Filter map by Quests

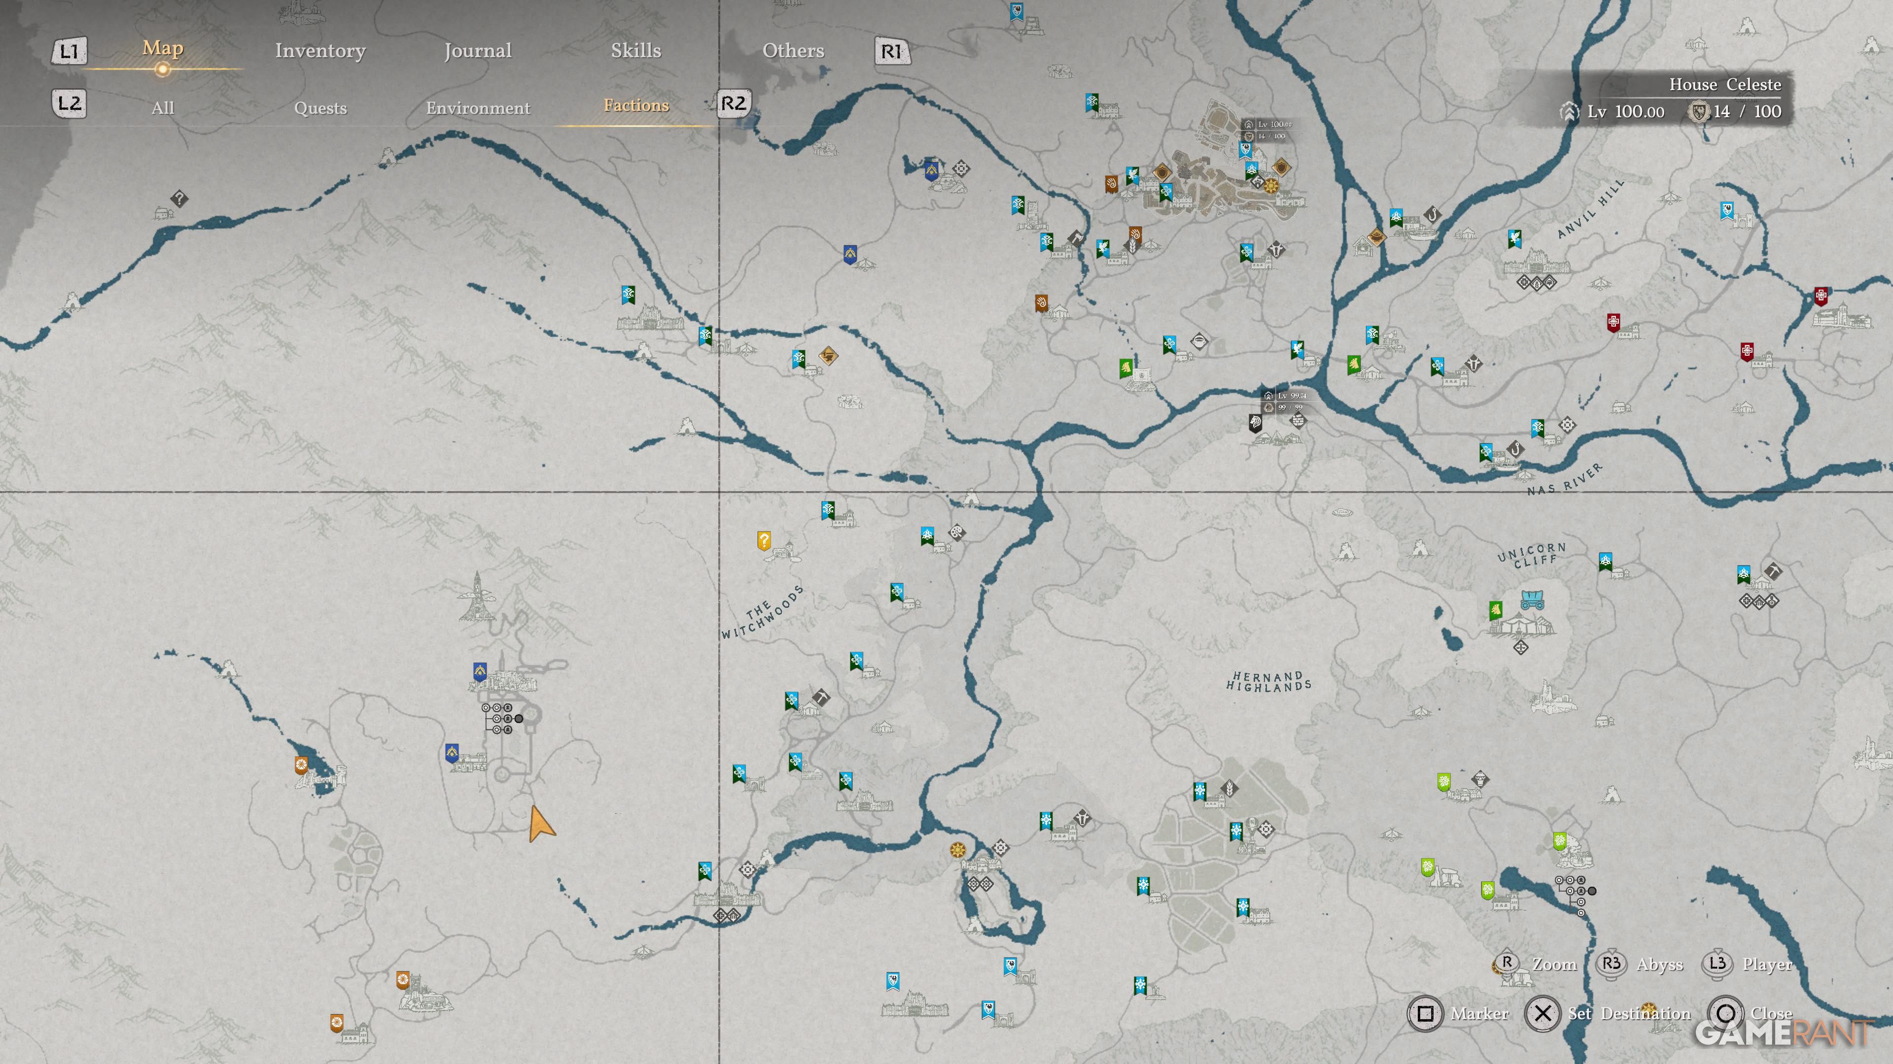point(319,108)
